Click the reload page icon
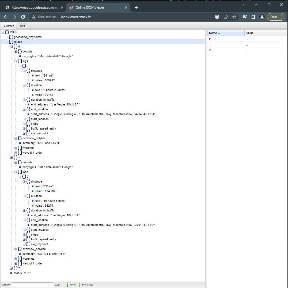This screenshot has height=288, width=288. click(x=23, y=17)
